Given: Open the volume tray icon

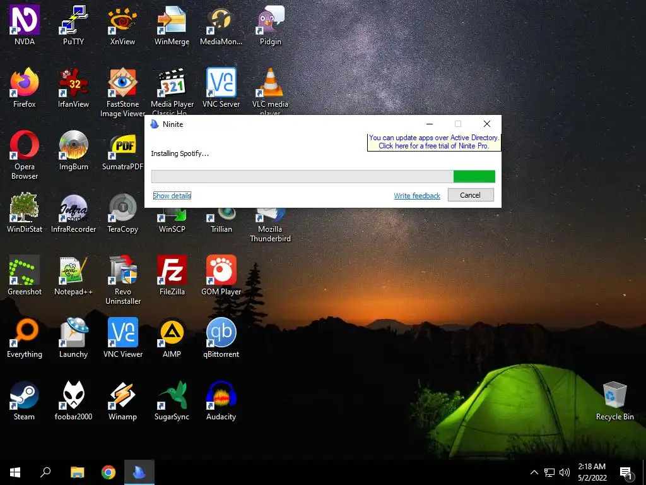Looking at the screenshot, I should point(565,472).
